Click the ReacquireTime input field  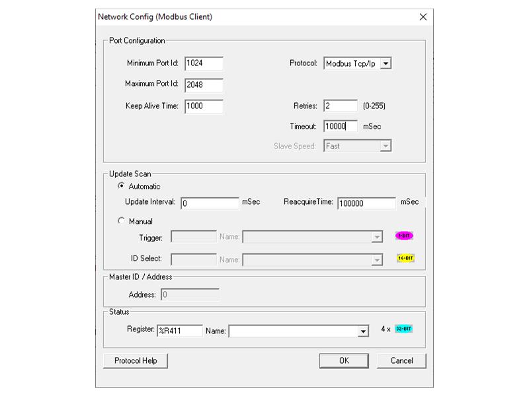coord(366,203)
